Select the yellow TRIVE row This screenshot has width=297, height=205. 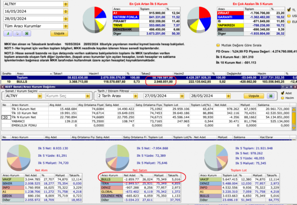tap(146, 25)
